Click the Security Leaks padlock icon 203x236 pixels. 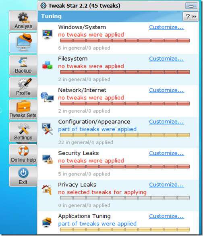tap(47, 159)
